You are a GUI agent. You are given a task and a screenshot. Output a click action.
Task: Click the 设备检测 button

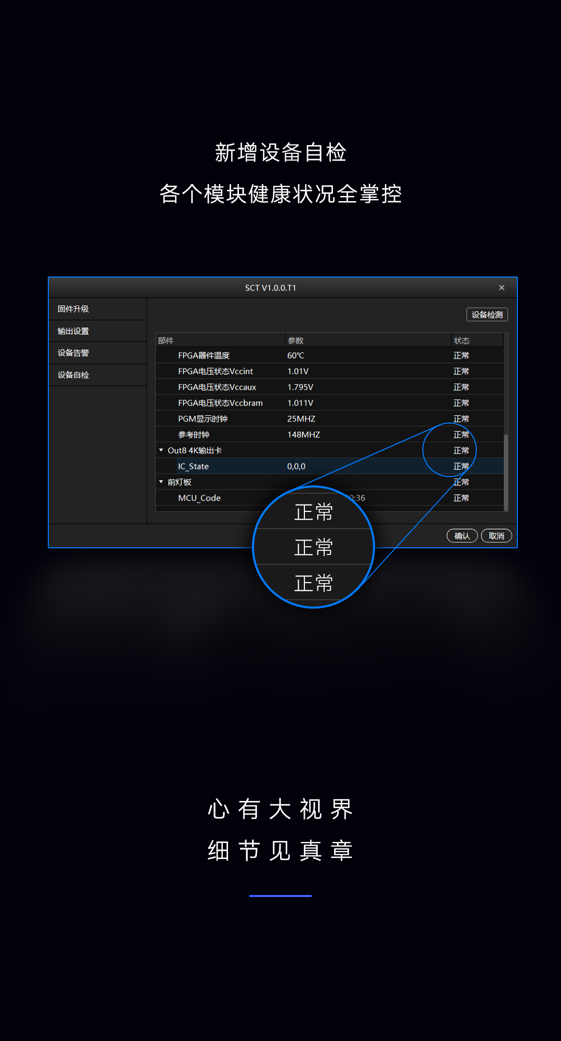(487, 314)
